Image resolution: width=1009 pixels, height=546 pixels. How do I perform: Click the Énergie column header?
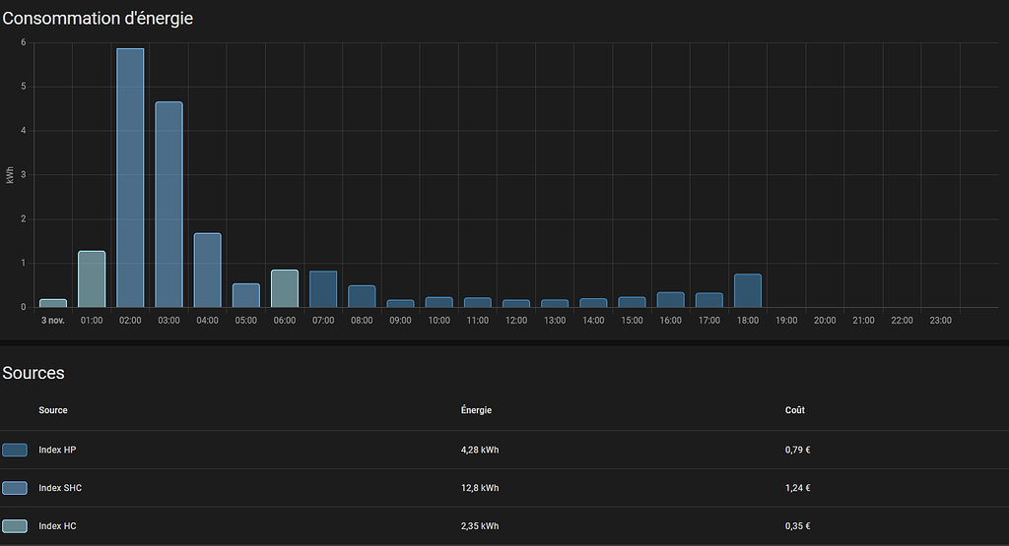(x=476, y=410)
